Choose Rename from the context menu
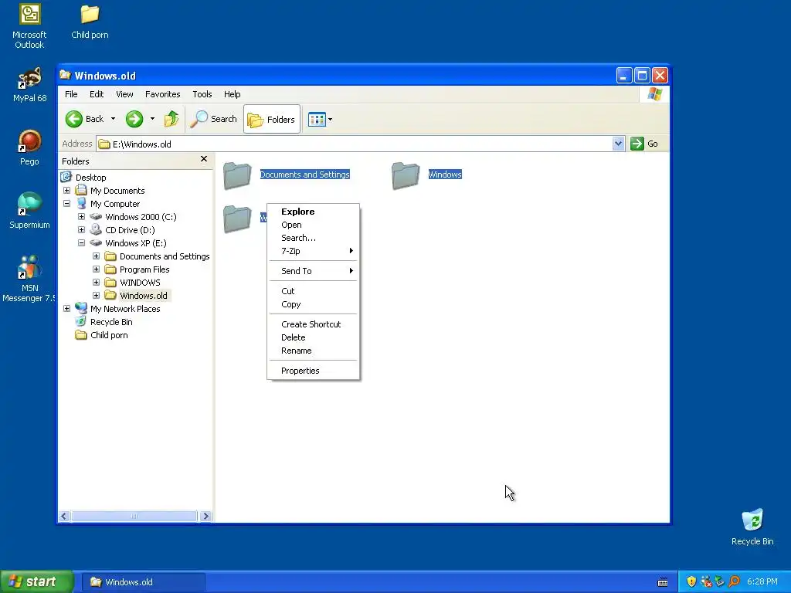The height and width of the screenshot is (593, 791). 314,351
